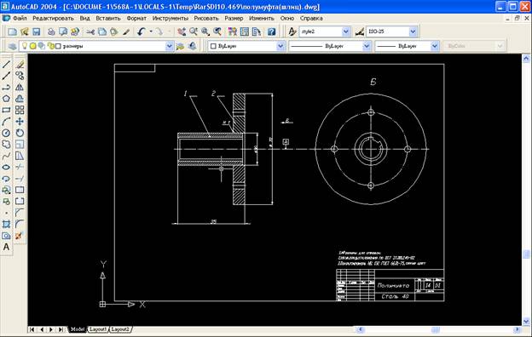Select the Mirror tool
The height and width of the screenshot is (337, 532).
click(x=20, y=87)
